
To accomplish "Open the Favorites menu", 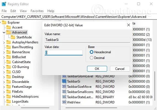I will pyautogui.click(x=37, y=11).
